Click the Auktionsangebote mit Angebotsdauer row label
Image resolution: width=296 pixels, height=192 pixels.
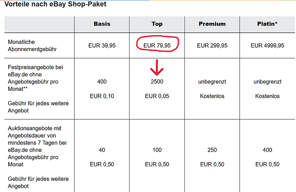37,147
